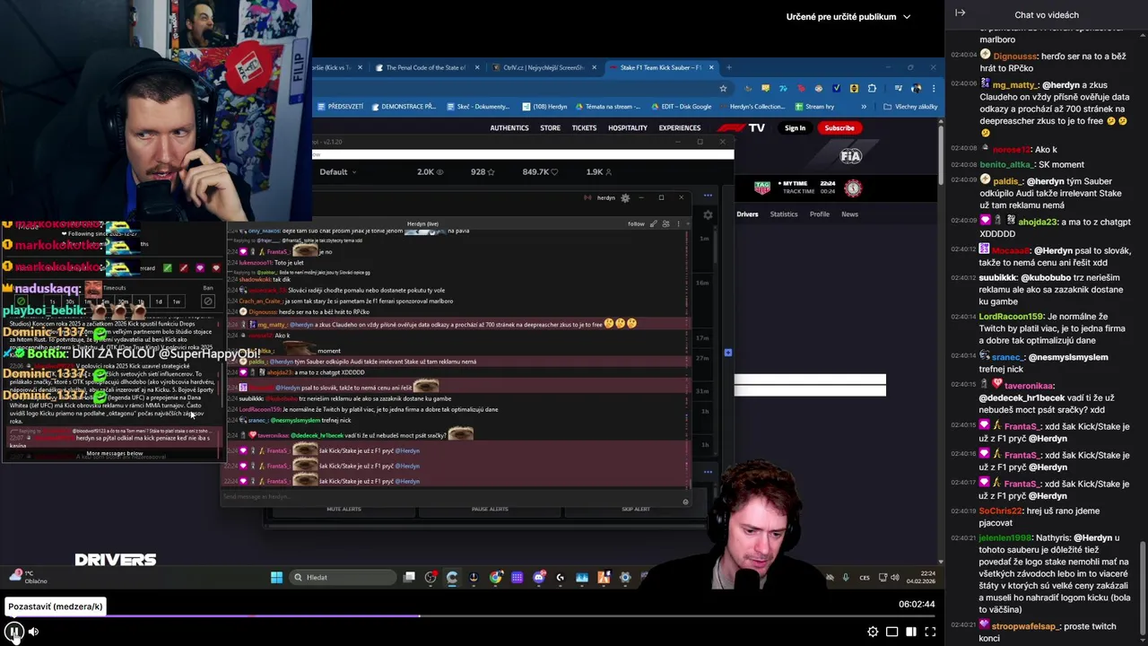Open the video player settings gear
The height and width of the screenshot is (646, 1148).
coord(873,632)
